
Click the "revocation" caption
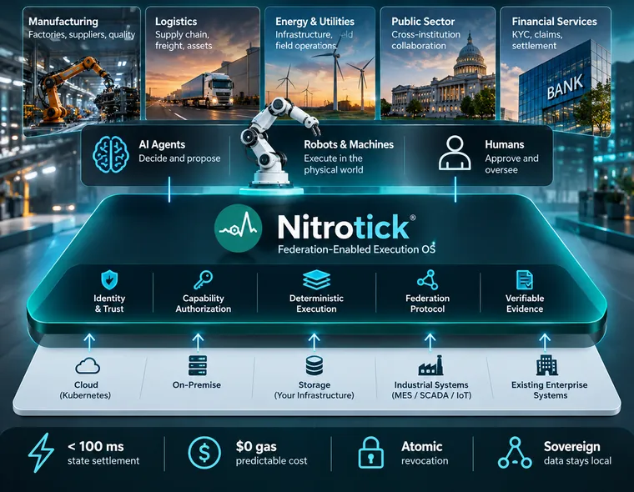[425, 461]
